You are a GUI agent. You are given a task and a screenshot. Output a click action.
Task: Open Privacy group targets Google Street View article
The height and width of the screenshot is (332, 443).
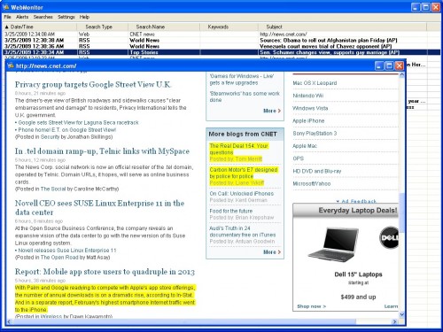(x=93, y=85)
